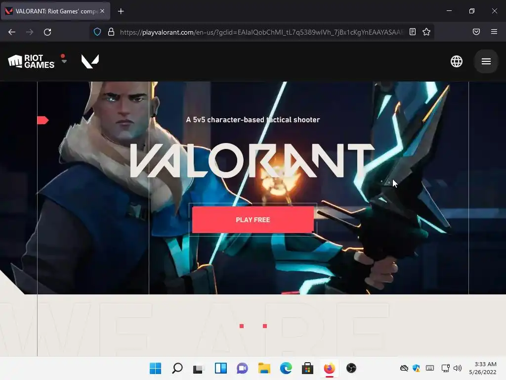The image size is (506, 380).
Task: Toggle reader view icon in address bar
Action: [x=413, y=32]
